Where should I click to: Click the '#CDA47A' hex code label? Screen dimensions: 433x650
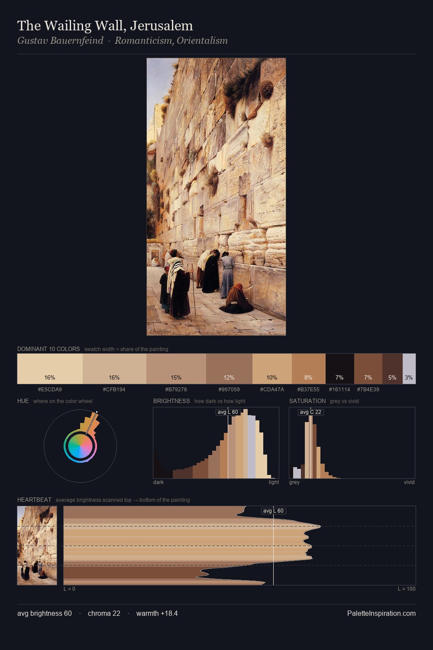(272, 390)
